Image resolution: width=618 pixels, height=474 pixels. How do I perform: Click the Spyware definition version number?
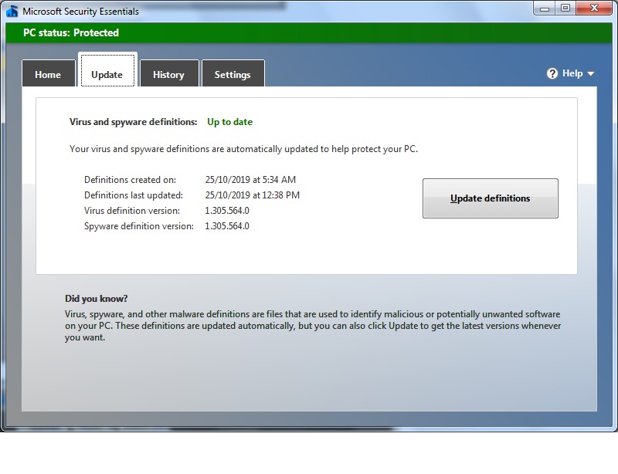[227, 226]
